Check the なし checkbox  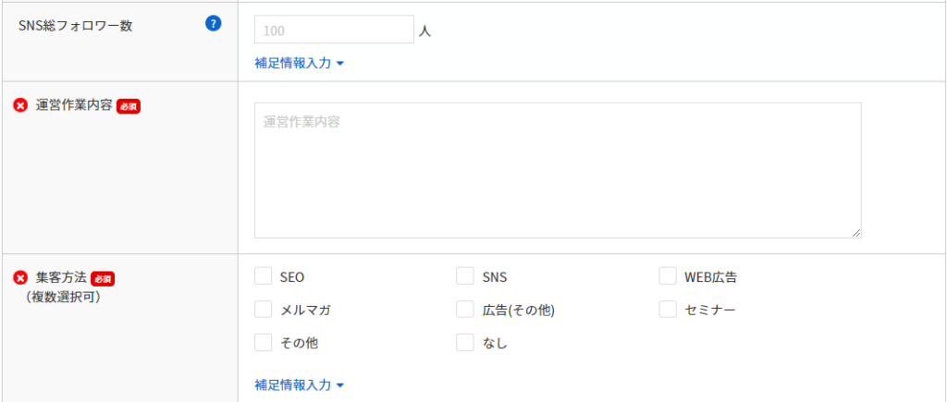coord(465,343)
